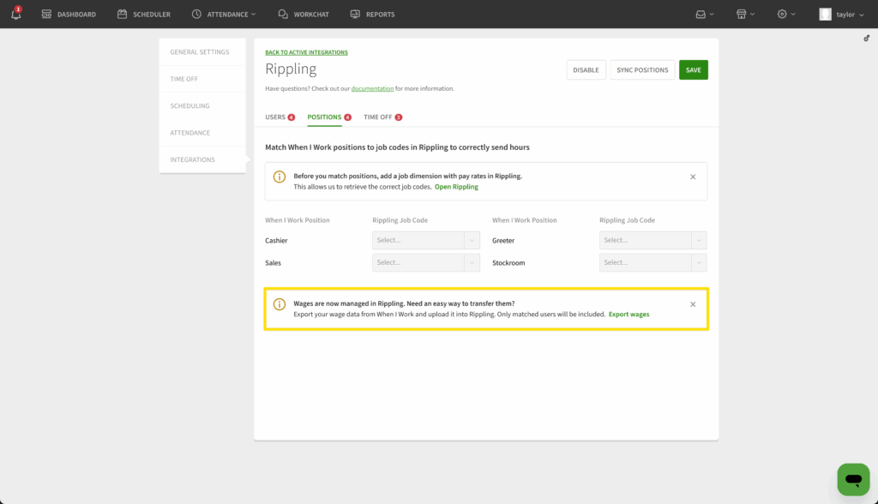Image resolution: width=878 pixels, height=504 pixels.
Task: Click the Sync Positions button
Action: pyautogui.click(x=642, y=70)
